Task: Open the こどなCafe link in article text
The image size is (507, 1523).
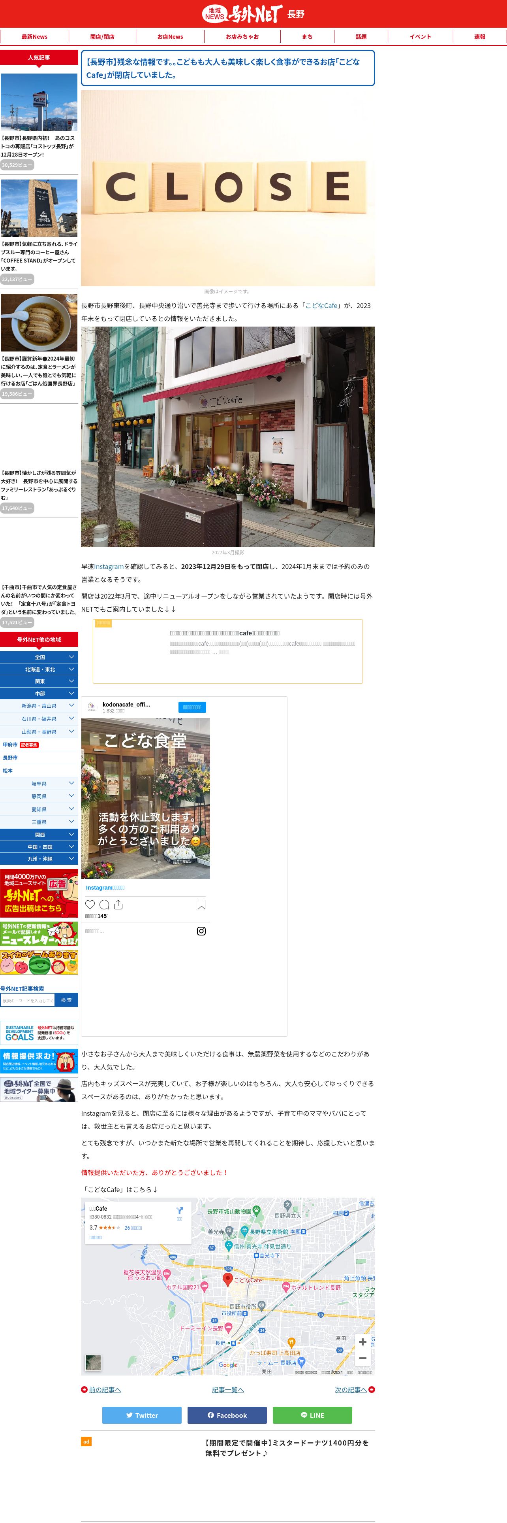Action: pyautogui.click(x=322, y=306)
